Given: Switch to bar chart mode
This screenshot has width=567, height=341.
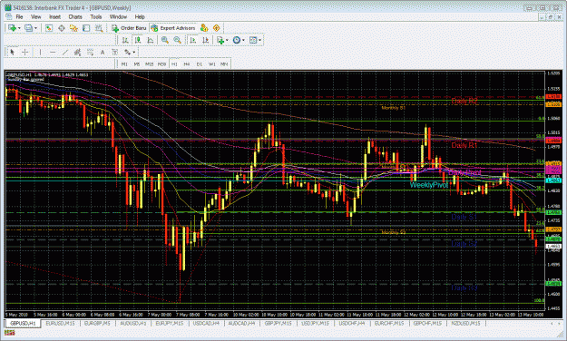Looking at the screenshot, I should pos(125,40).
